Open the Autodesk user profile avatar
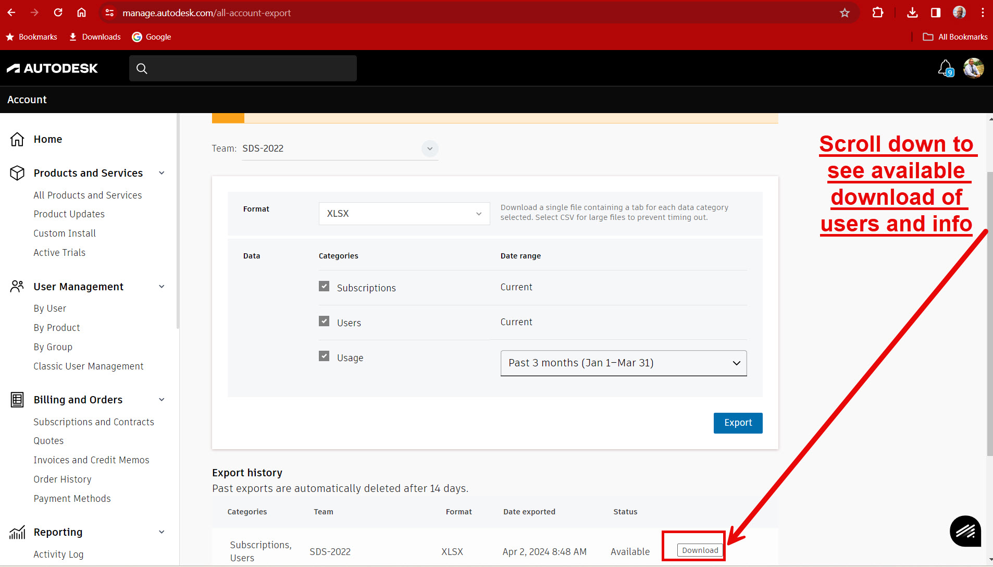This screenshot has height=567, width=993. pos(973,68)
